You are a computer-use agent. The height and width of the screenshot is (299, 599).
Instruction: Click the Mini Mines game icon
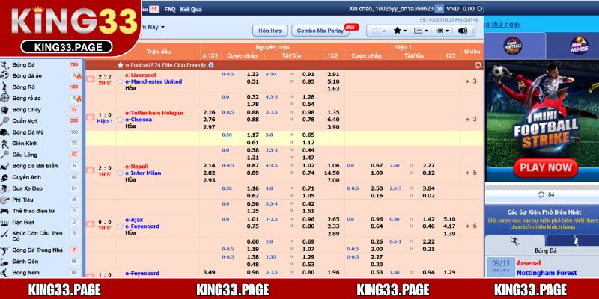coord(579,46)
